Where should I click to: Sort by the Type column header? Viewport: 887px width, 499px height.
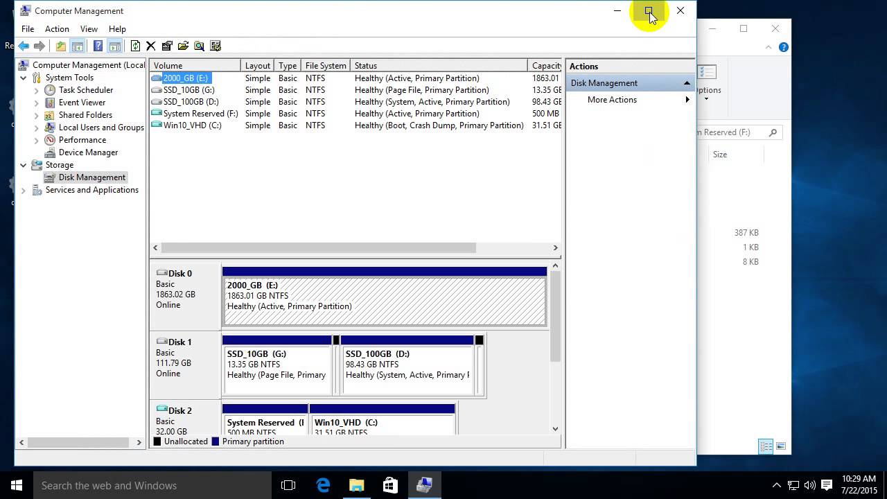tap(288, 66)
